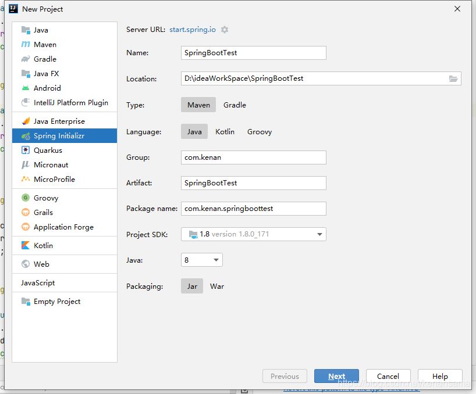The height and width of the screenshot is (394, 476).
Task: Click the Group input field
Action: pyautogui.click(x=254, y=157)
